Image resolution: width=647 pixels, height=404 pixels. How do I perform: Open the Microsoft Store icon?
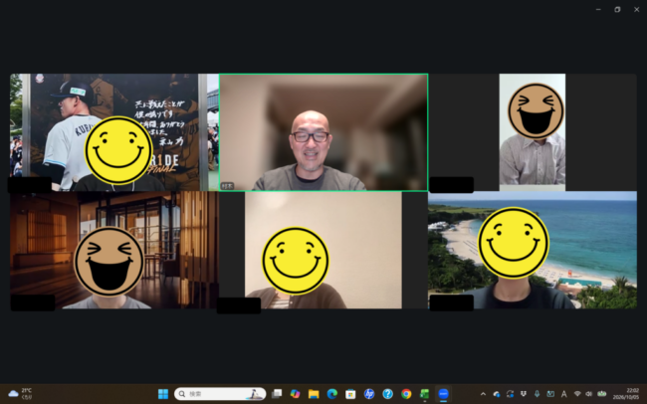(350, 394)
